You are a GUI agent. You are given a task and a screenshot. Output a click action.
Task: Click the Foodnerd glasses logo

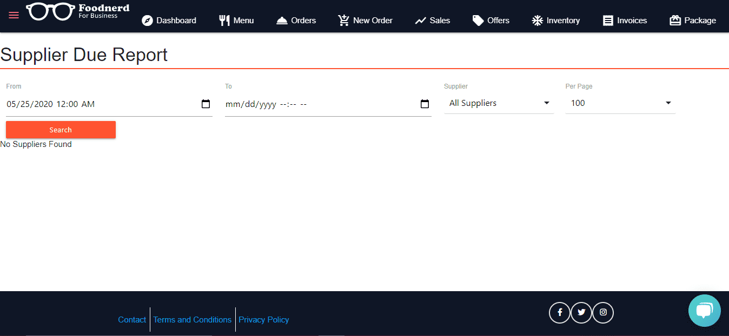pyautogui.click(x=51, y=11)
